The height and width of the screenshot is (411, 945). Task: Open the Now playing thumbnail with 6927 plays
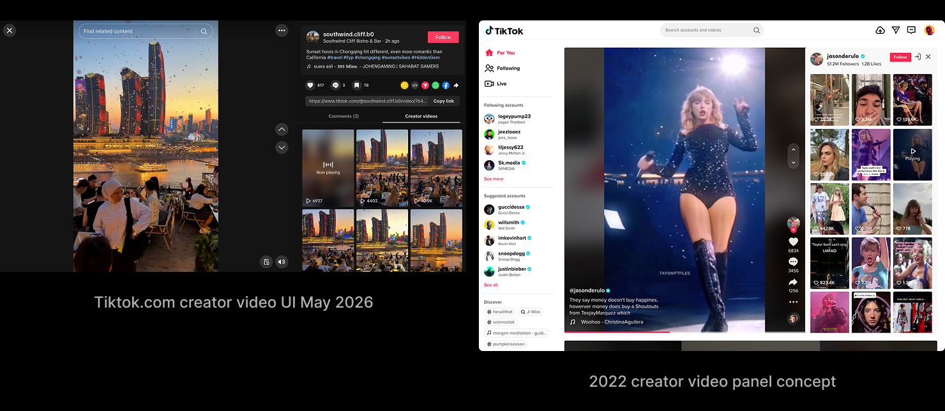[x=328, y=168]
